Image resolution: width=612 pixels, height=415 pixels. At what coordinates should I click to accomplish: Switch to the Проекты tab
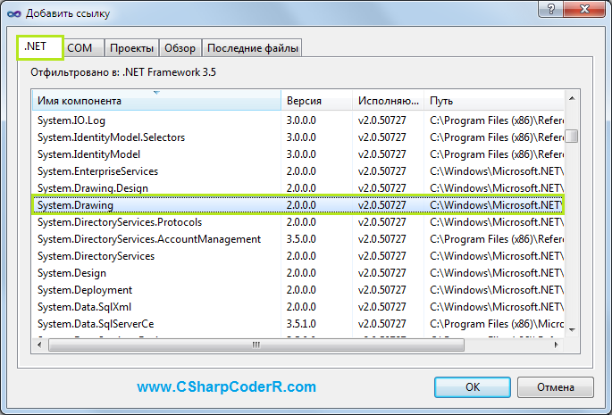click(x=131, y=48)
